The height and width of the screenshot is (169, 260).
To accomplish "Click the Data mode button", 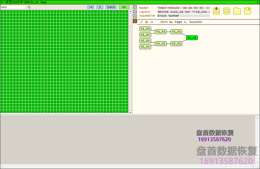I will click(111, 7).
